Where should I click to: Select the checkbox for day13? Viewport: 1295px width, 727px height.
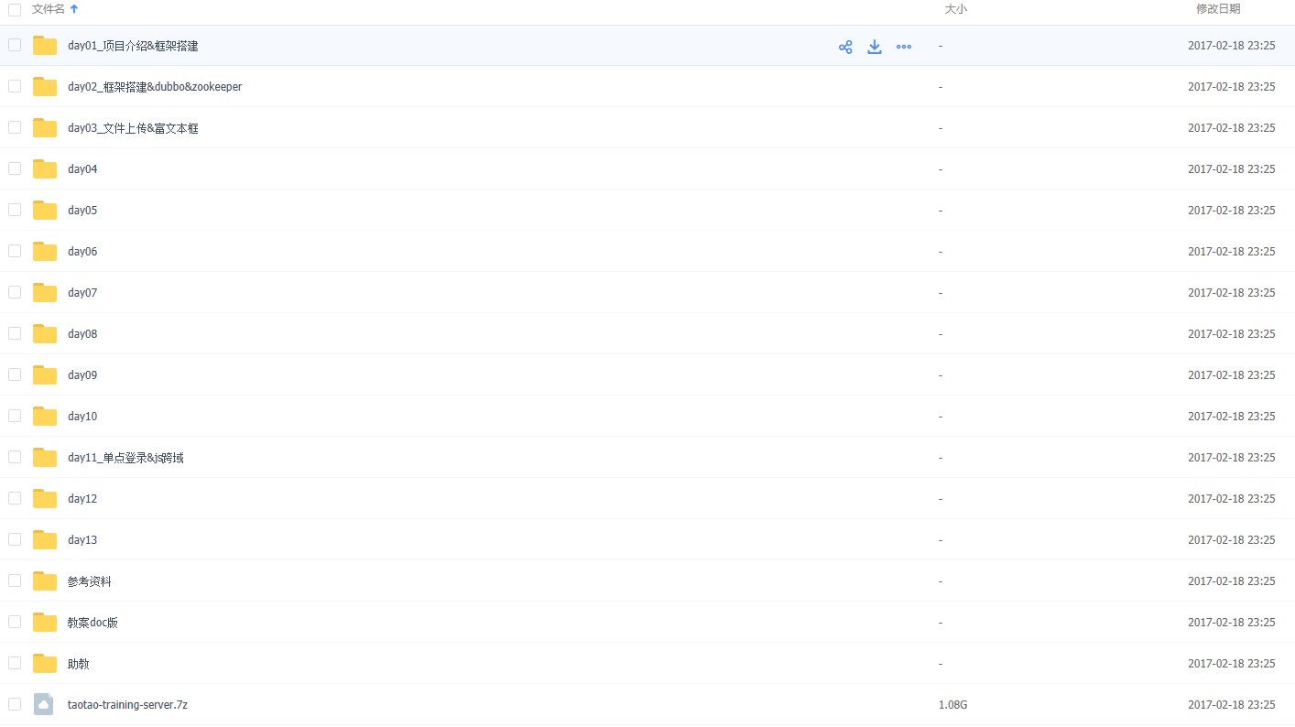click(15, 539)
